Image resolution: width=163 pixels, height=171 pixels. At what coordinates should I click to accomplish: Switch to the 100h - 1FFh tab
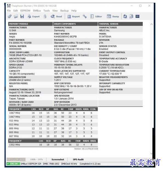36,160
